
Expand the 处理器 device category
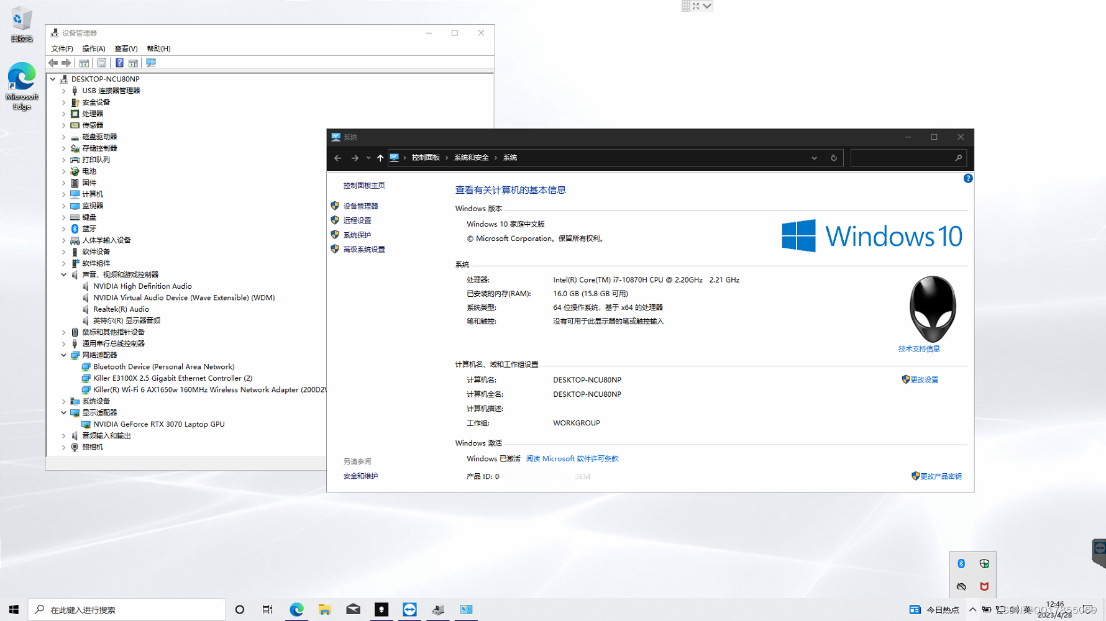coord(64,114)
